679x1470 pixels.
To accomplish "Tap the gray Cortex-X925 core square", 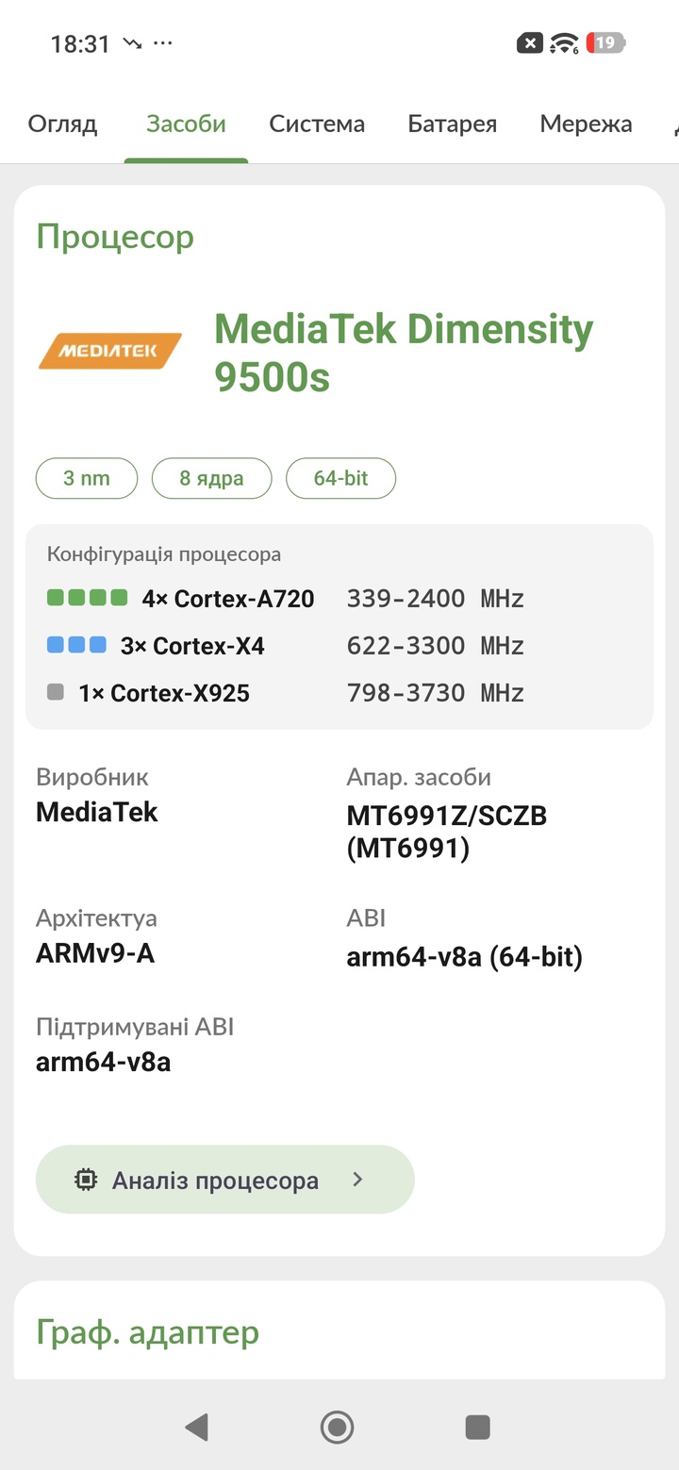I will (56, 692).
